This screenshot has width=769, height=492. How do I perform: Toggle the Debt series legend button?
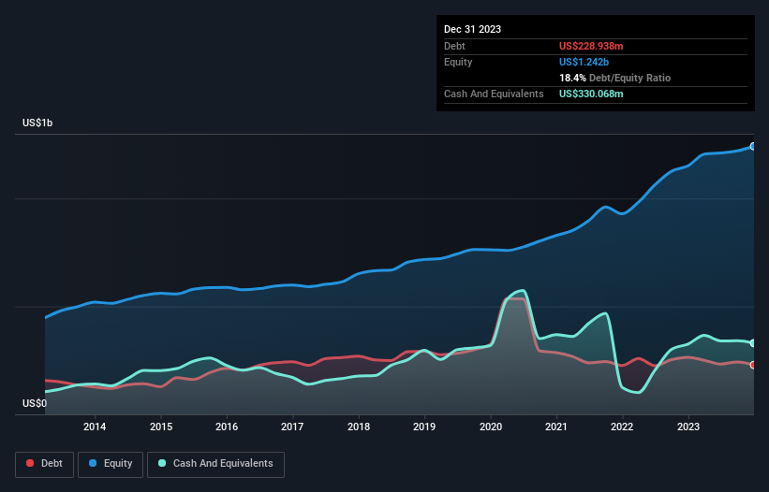click(x=45, y=464)
